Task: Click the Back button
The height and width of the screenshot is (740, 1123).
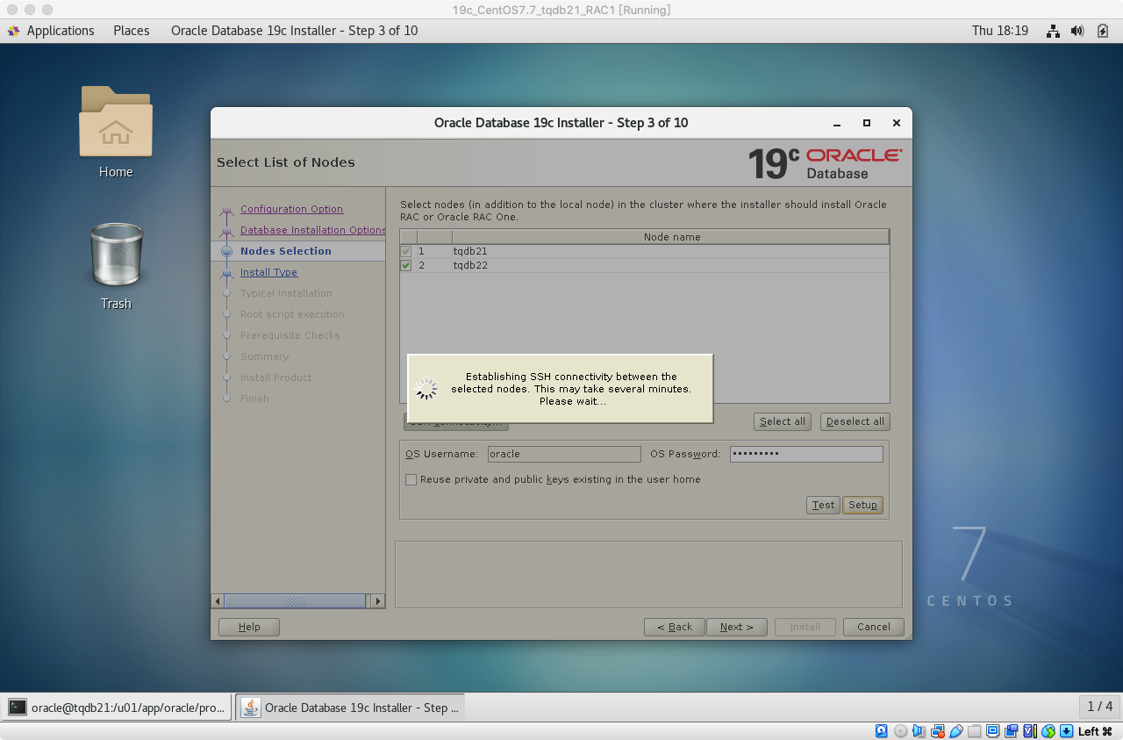Action: tap(675, 627)
